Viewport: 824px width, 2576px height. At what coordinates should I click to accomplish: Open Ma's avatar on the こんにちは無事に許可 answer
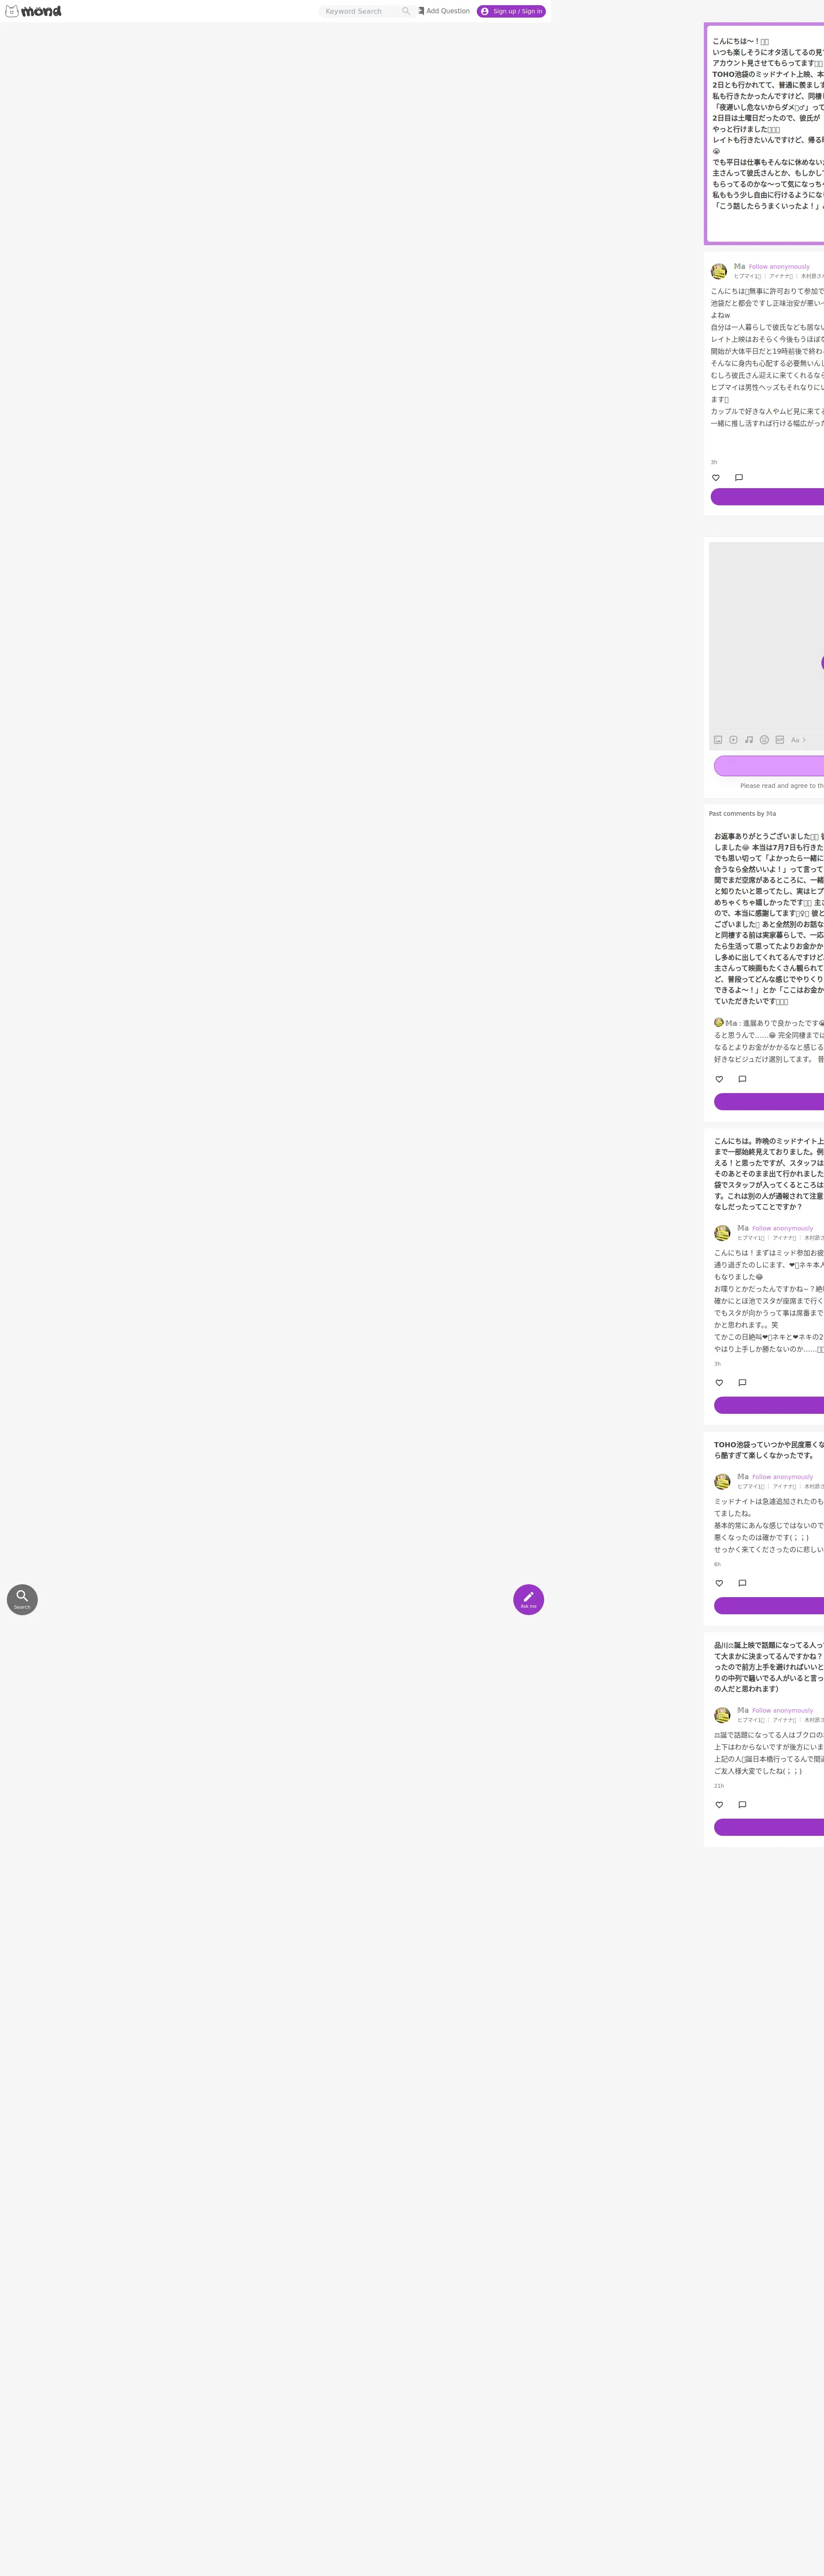tap(719, 271)
